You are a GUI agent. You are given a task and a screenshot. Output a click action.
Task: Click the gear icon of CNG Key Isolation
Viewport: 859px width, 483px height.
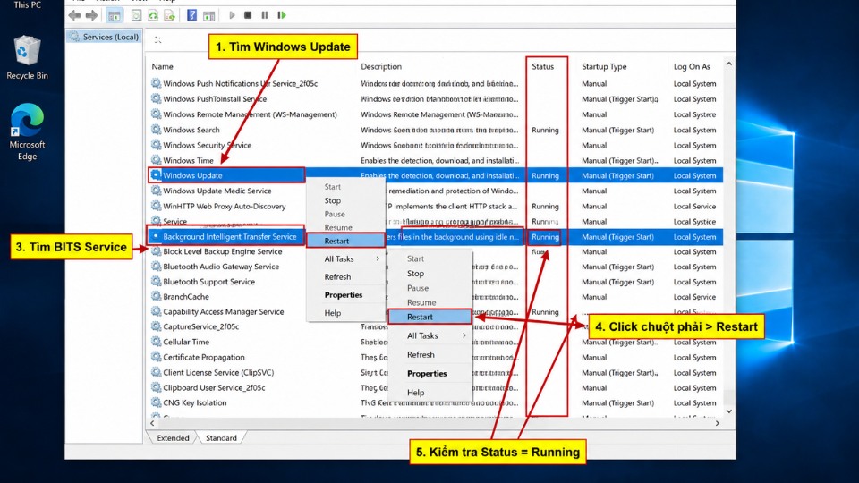[156, 402]
